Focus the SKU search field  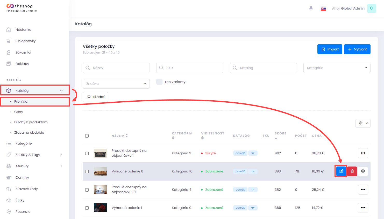click(x=190, y=68)
